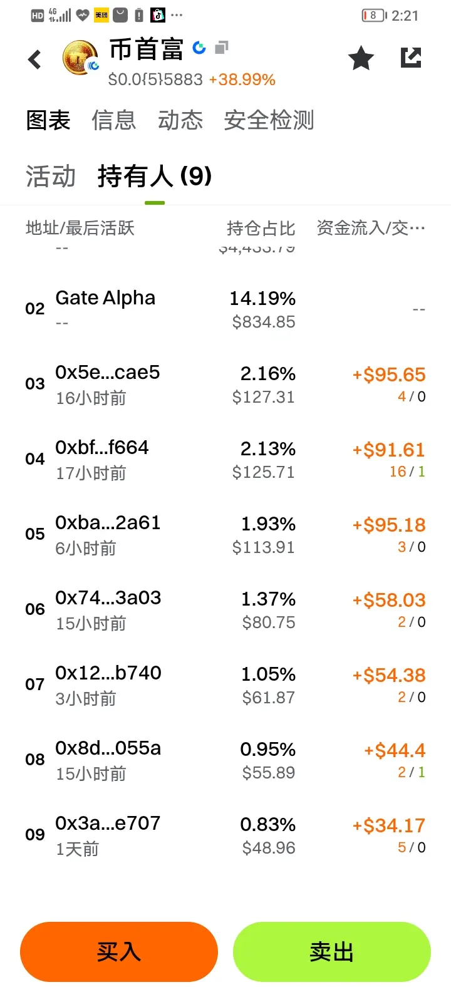
Task: Open holder address 0x3a...e707
Action: [108, 824]
